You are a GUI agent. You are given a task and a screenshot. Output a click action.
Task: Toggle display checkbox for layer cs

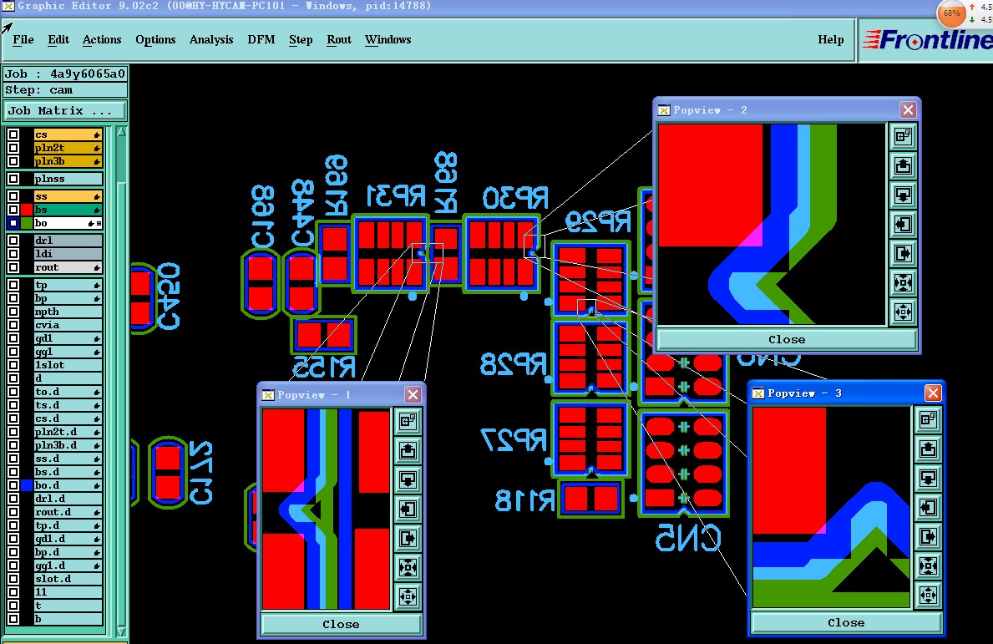click(13, 134)
